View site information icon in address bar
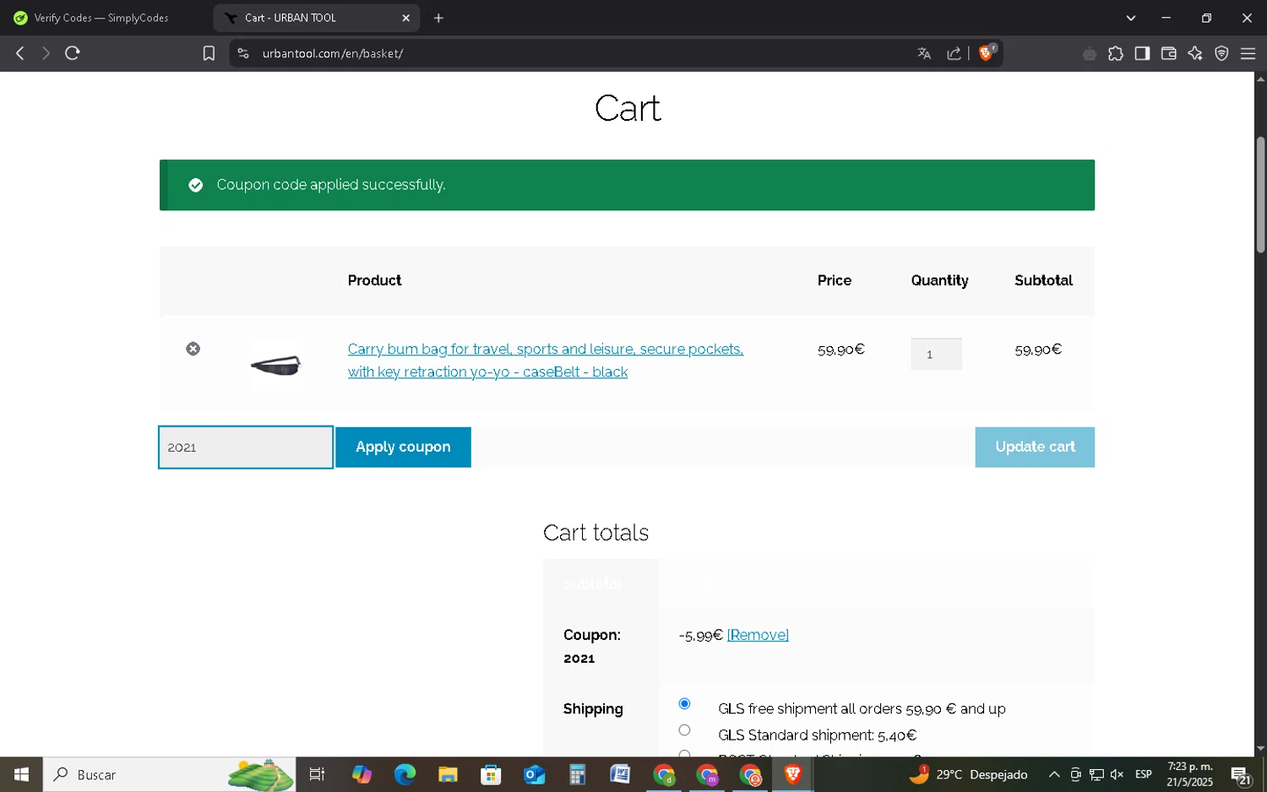 pos(243,53)
